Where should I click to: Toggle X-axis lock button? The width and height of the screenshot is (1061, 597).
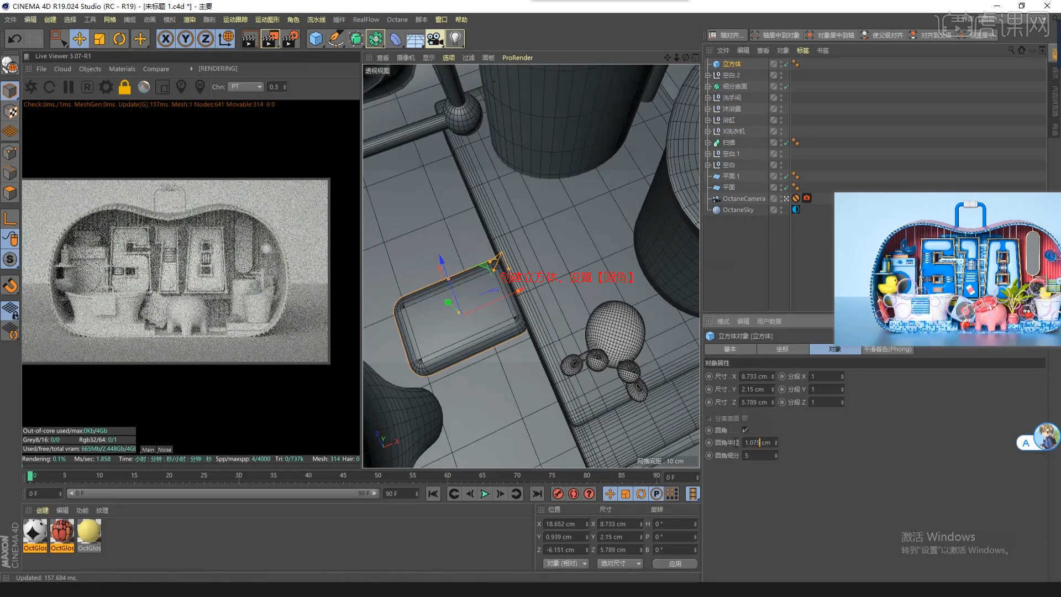[x=165, y=39]
